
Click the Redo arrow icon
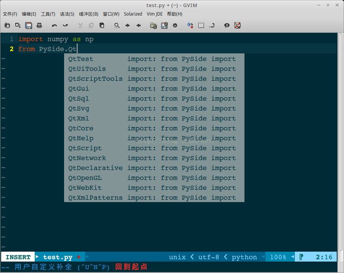click(x=65, y=26)
